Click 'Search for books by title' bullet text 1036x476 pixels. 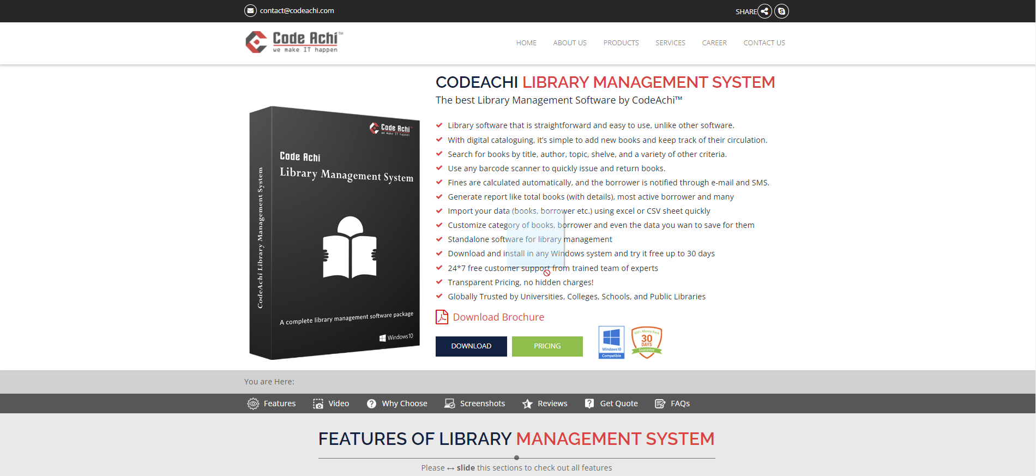[x=587, y=154]
